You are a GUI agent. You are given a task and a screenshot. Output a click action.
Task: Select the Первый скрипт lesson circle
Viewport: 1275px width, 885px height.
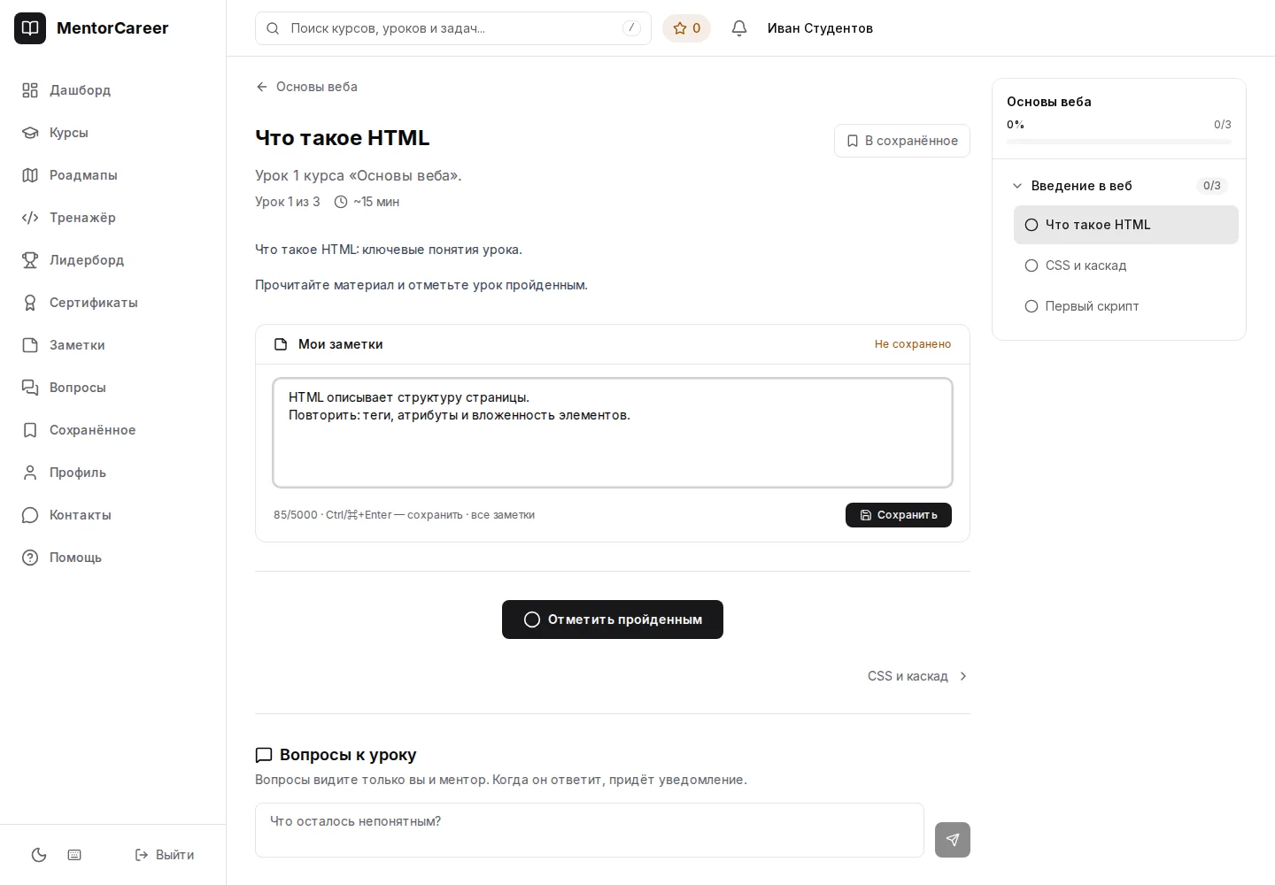(x=1032, y=306)
